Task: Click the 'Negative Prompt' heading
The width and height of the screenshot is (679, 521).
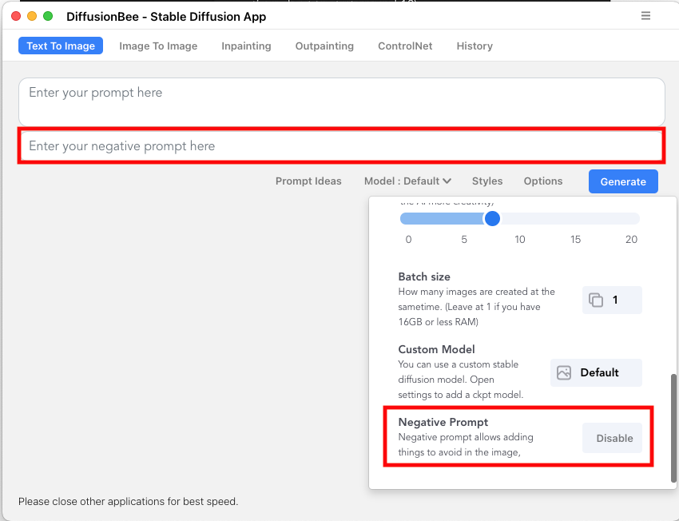Action: click(443, 422)
